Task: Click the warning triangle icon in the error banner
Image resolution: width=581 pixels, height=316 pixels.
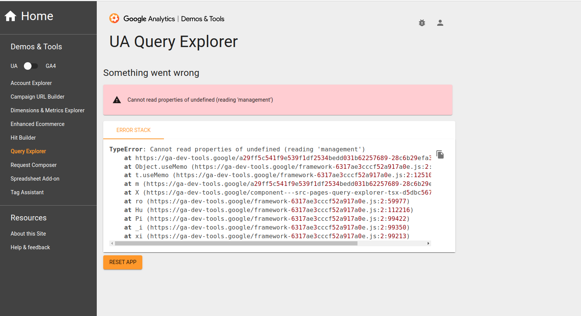Action: pyautogui.click(x=117, y=100)
